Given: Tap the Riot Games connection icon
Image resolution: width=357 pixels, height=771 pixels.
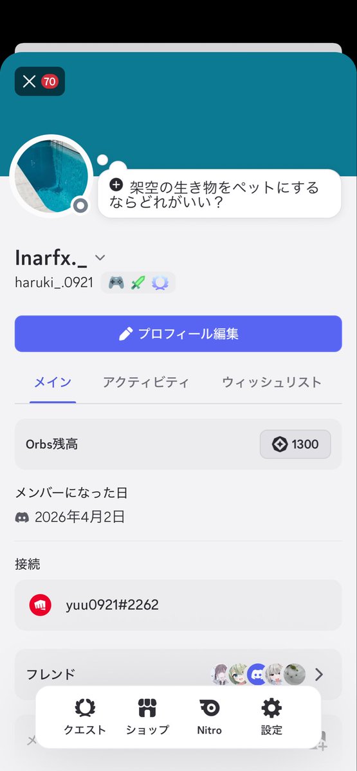Looking at the screenshot, I should pos(40,605).
